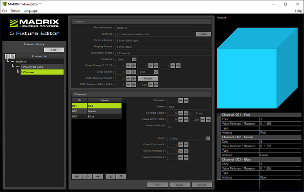Click the Fixture Name input field
The image size is (304, 192).
(x=163, y=41)
